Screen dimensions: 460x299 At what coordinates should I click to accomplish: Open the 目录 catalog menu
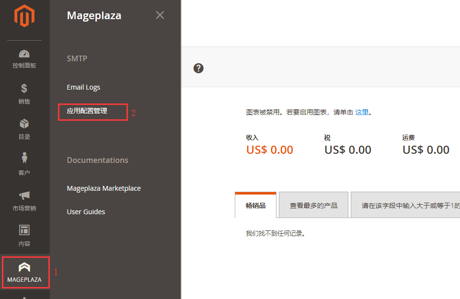pyautogui.click(x=24, y=129)
